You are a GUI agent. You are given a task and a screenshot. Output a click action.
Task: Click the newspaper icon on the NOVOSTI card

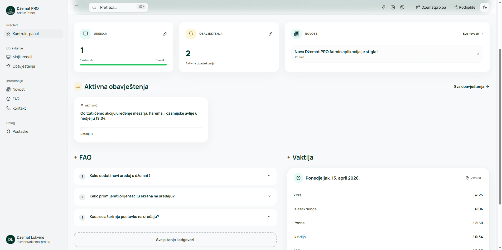click(x=297, y=34)
